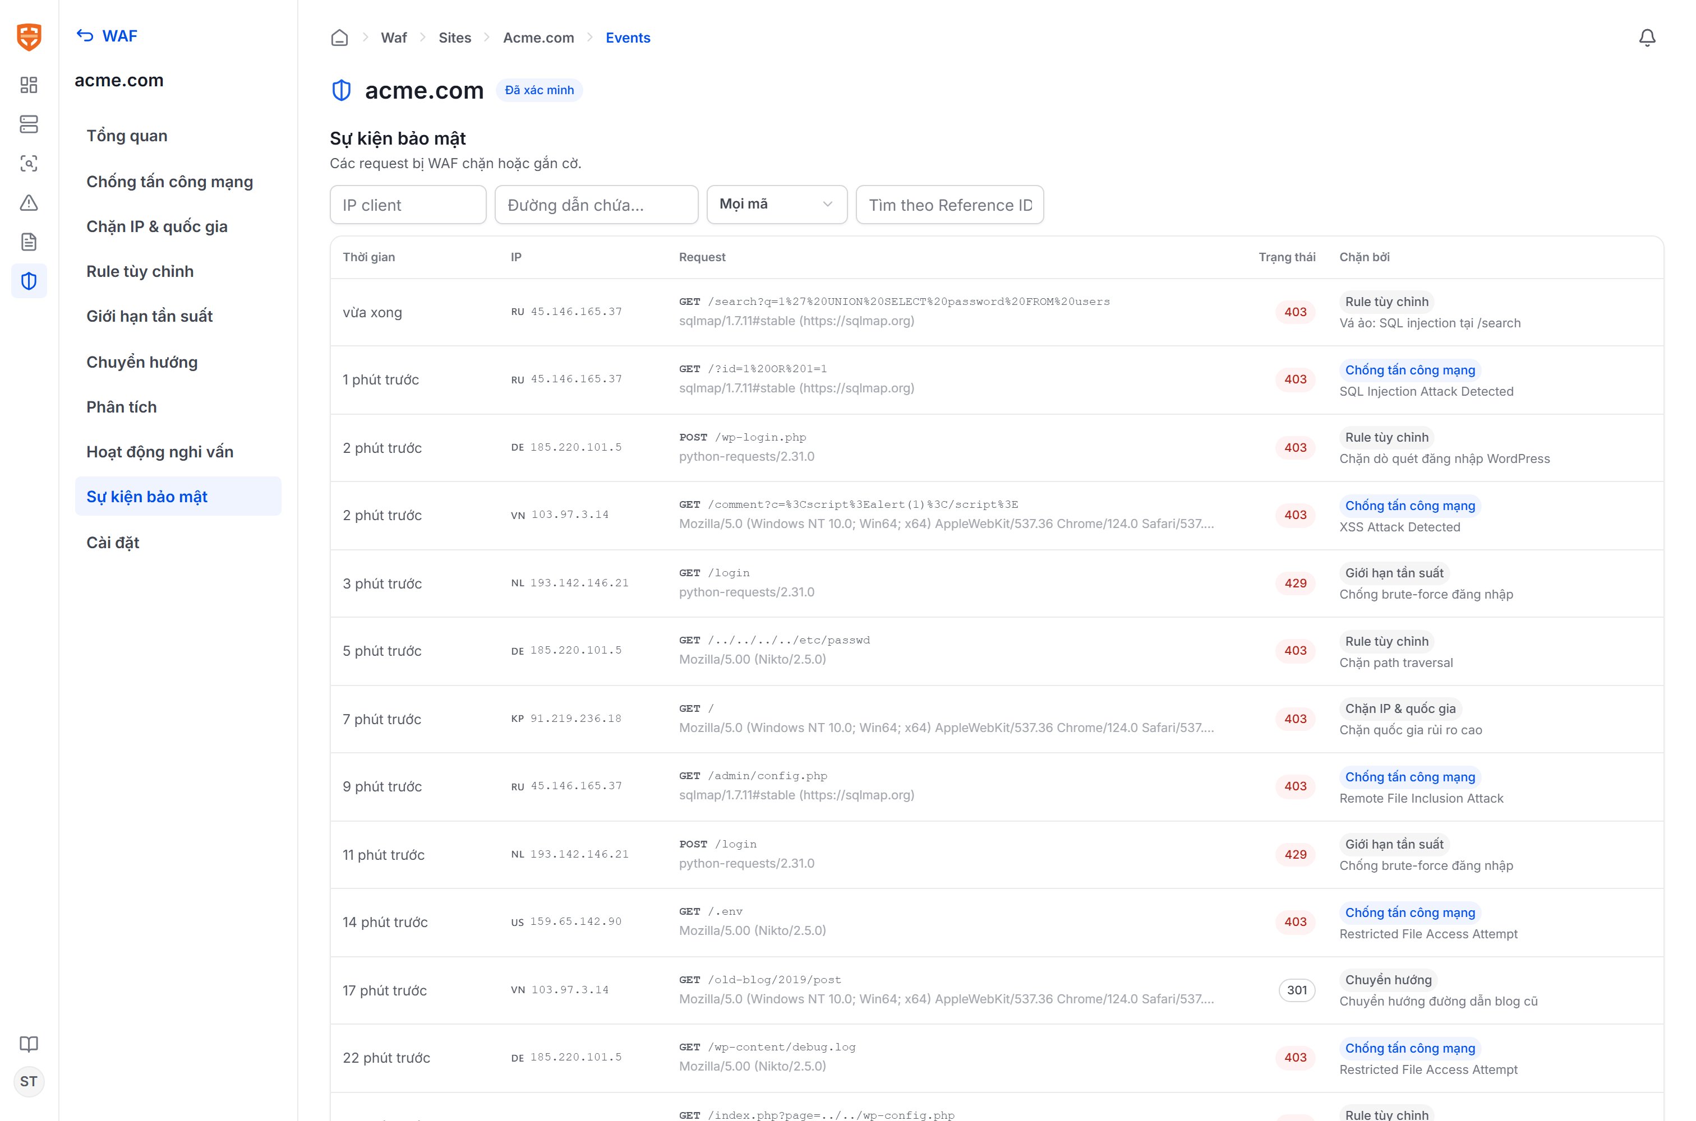Click the Acme.com breadcrumb link
Viewport: 1696px width, 1121px height.
538,38
